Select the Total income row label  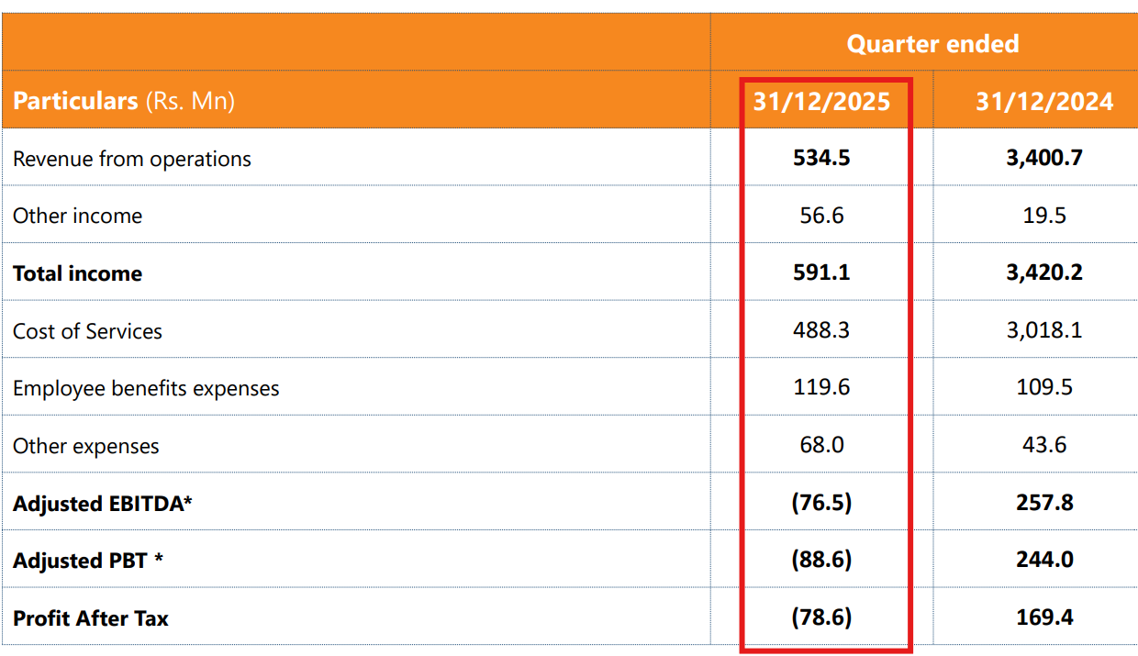click(x=78, y=273)
